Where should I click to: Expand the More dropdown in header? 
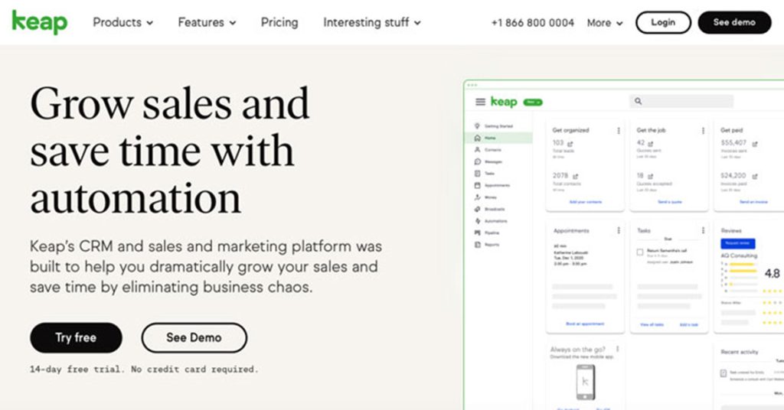pos(605,23)
